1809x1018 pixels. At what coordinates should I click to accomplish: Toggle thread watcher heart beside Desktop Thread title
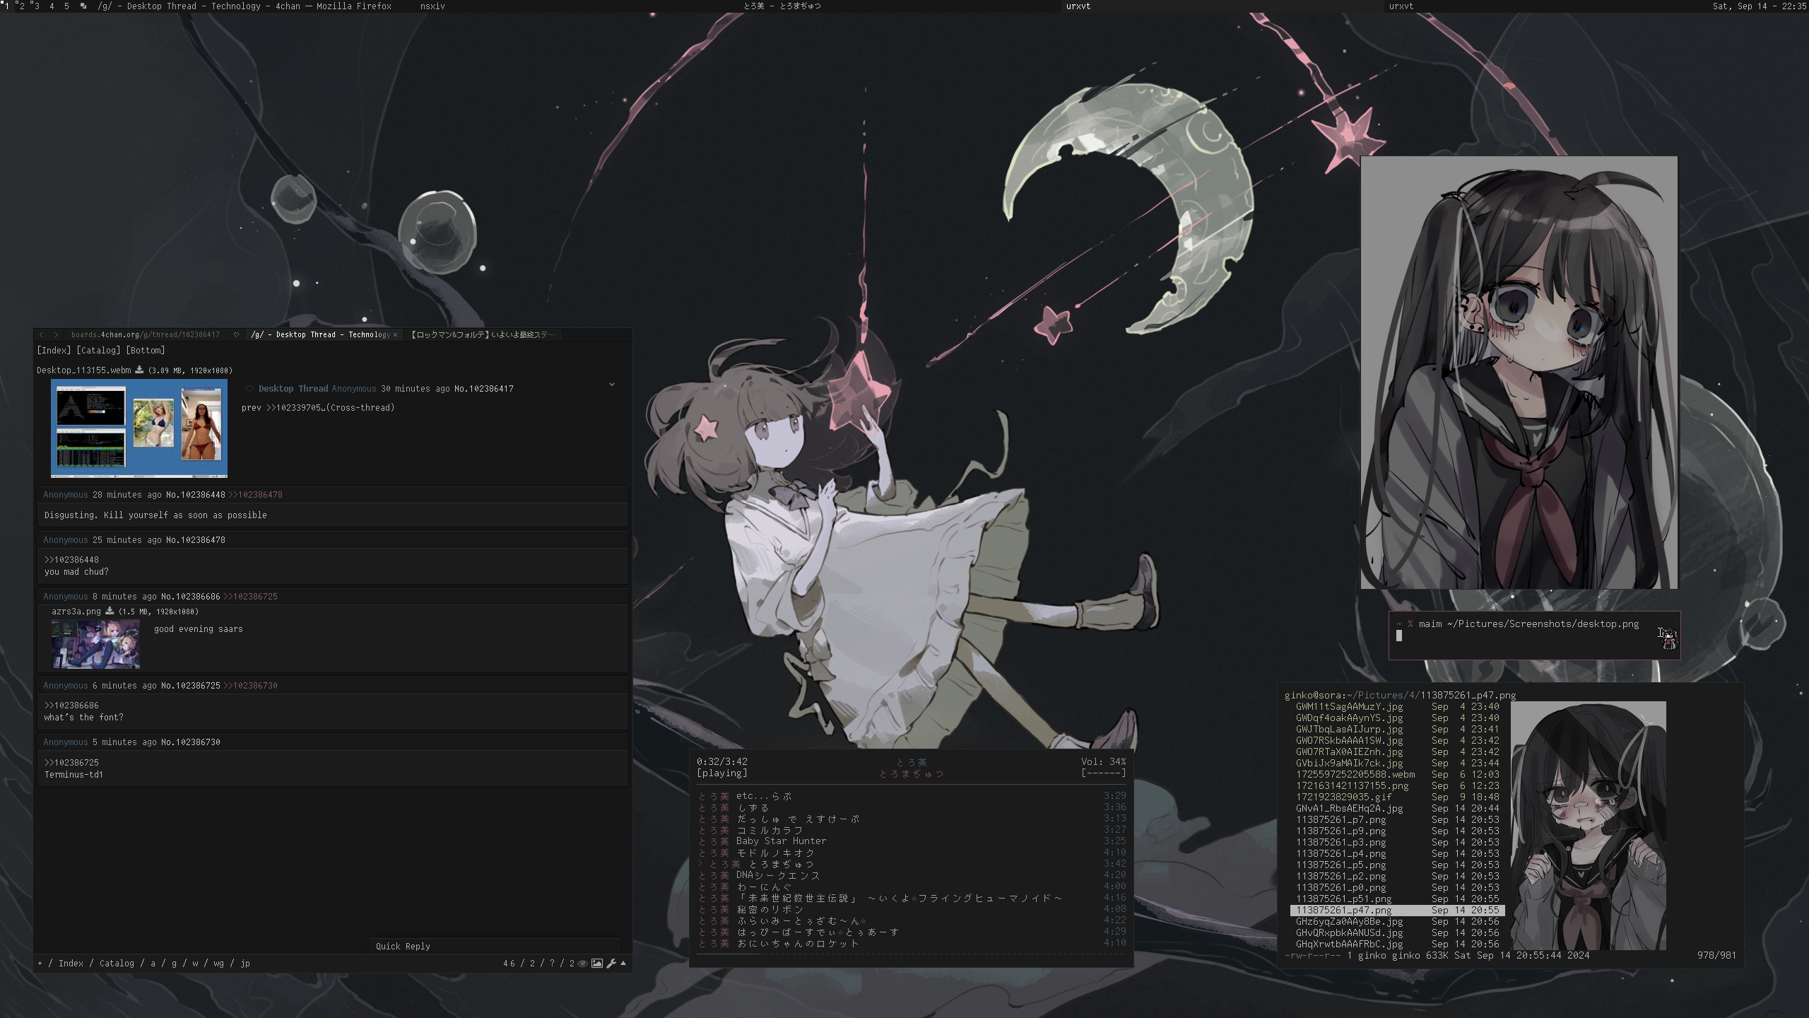pos(249,388)
